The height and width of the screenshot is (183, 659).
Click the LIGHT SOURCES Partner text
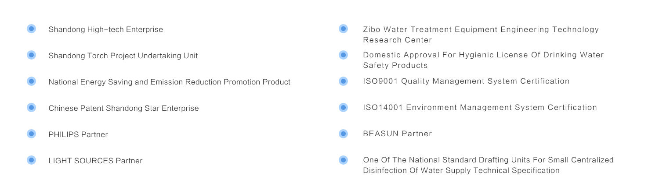coord(95,161)
